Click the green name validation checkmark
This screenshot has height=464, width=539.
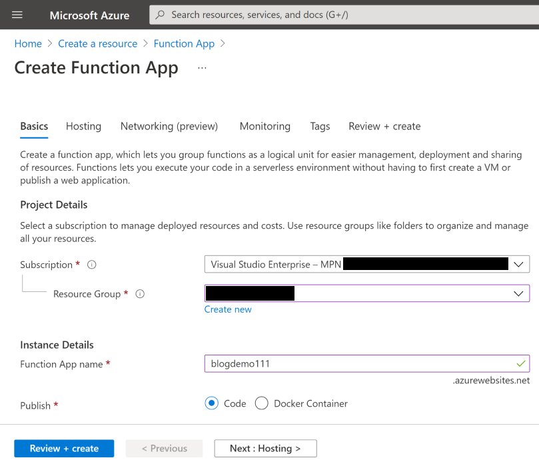pos(521,363)
